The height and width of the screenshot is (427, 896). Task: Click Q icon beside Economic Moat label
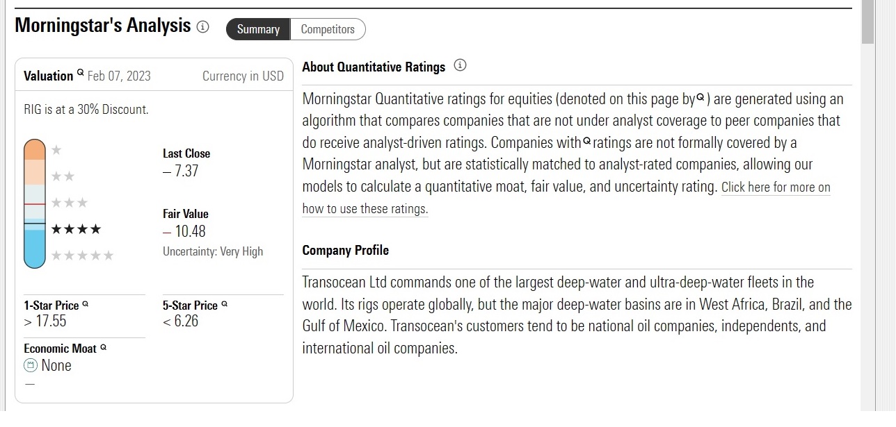click(x=103, y=346)
